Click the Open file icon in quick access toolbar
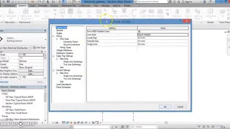 [x=4, y=1]
